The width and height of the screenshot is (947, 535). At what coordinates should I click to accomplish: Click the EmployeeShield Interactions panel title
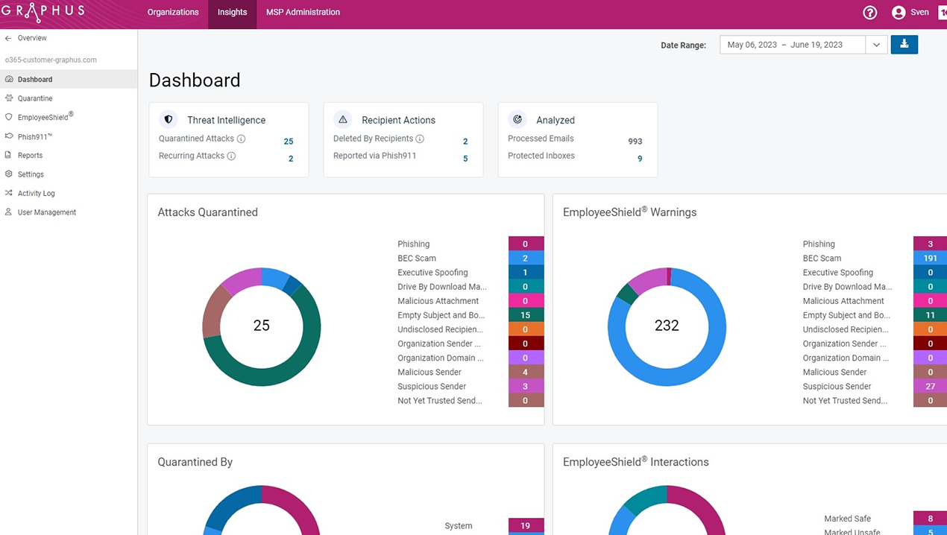(x=636, y=462)
